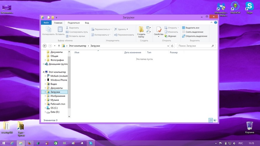Viewport: 260px width, 146px height.
Task: Invert selection (Обратить выделение)
Action: [x=195, y=36]
